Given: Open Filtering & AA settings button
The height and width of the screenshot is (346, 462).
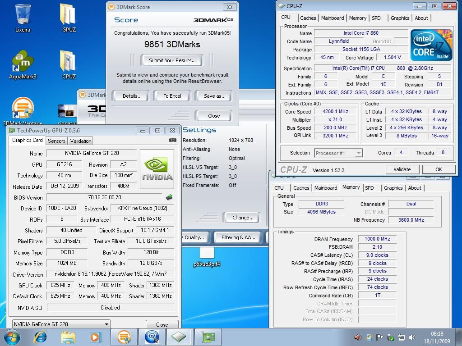Looking at the screenshot, I should [x=238, y=237].
